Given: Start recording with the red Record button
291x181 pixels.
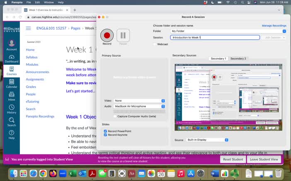Looking at the screenshot, I should click(x=107, y=36).
